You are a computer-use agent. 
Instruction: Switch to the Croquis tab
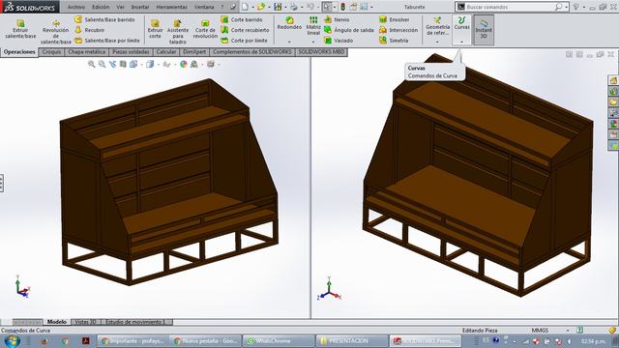[51, 52]
